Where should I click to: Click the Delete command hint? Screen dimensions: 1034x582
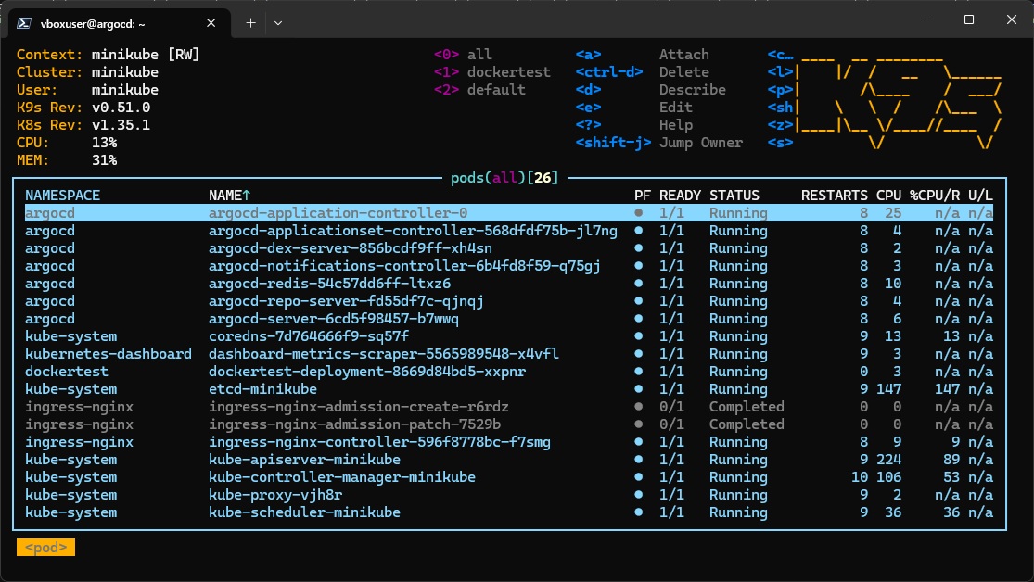tap(683, 72)
